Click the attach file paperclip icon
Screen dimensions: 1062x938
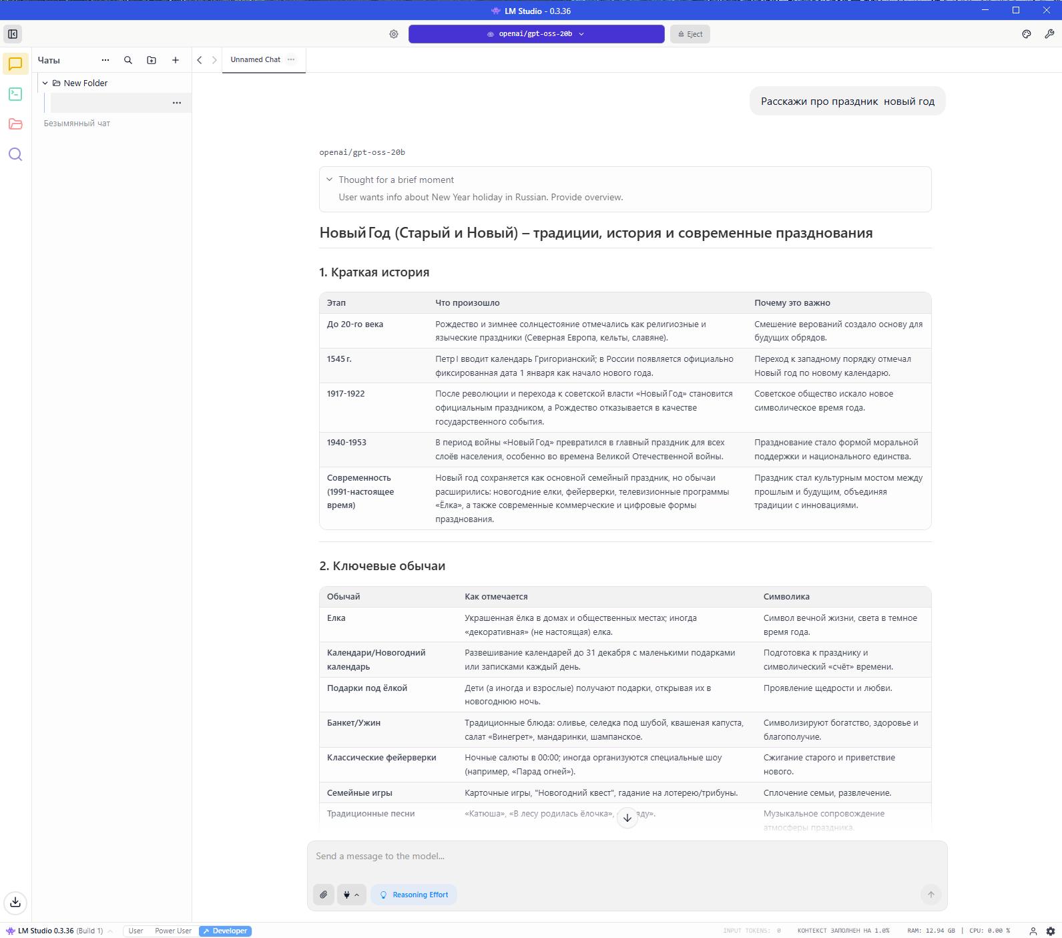pyautogui.click(x=324, y=895)
